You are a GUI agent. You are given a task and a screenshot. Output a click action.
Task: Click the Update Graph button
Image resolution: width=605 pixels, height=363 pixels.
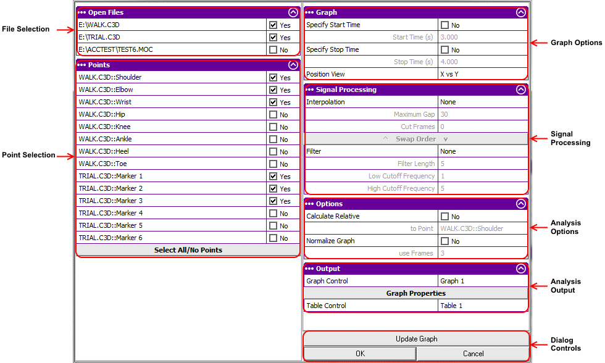tap(415, 338)
